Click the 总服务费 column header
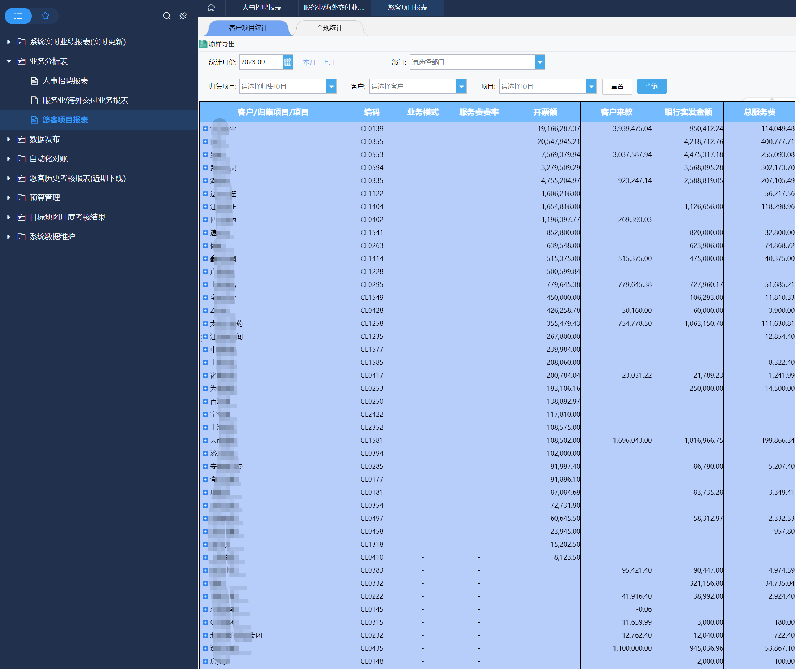The height and width of the screenshot is (669, 796). [x=760, y=112]
